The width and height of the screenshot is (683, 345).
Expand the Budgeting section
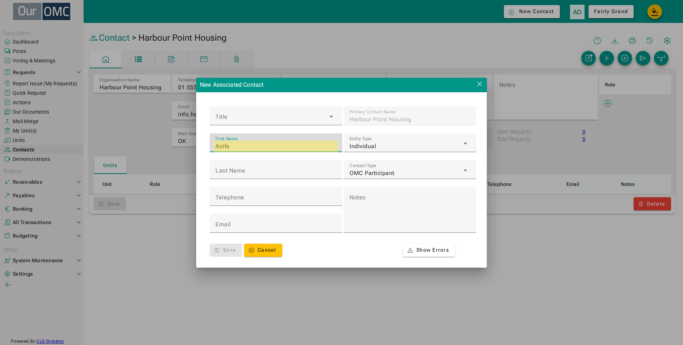pos(42,236)
